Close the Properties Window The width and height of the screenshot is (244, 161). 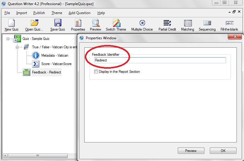point(235,37)
